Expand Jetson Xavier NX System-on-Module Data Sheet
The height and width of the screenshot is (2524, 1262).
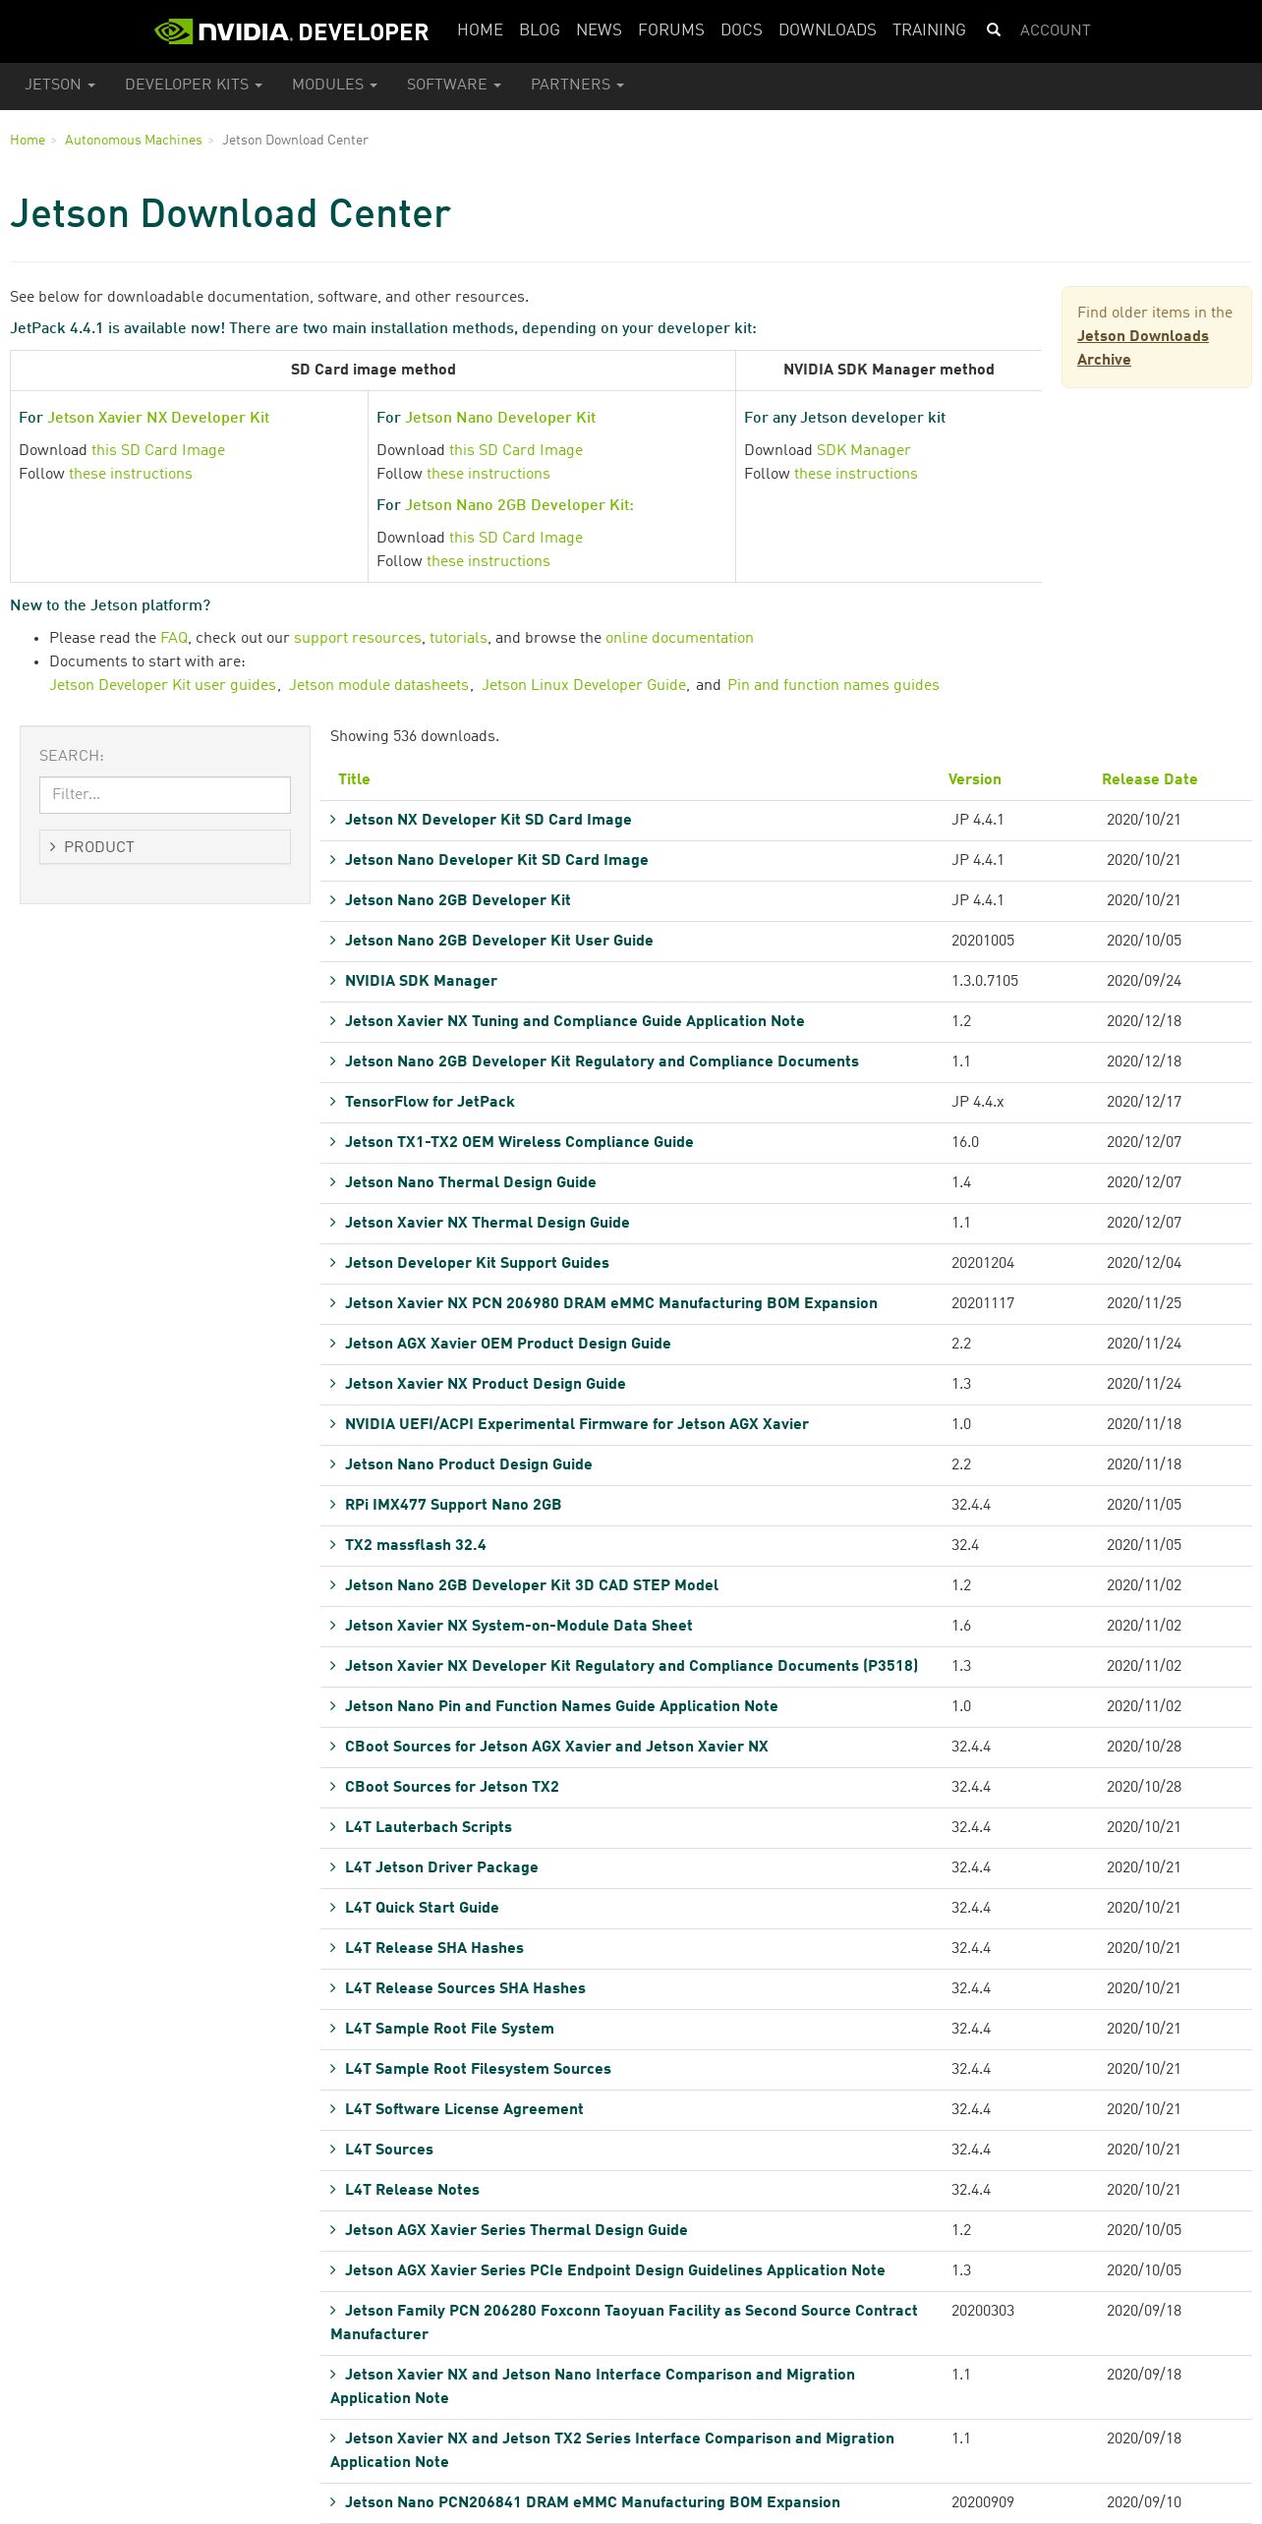coord(518,1626)
